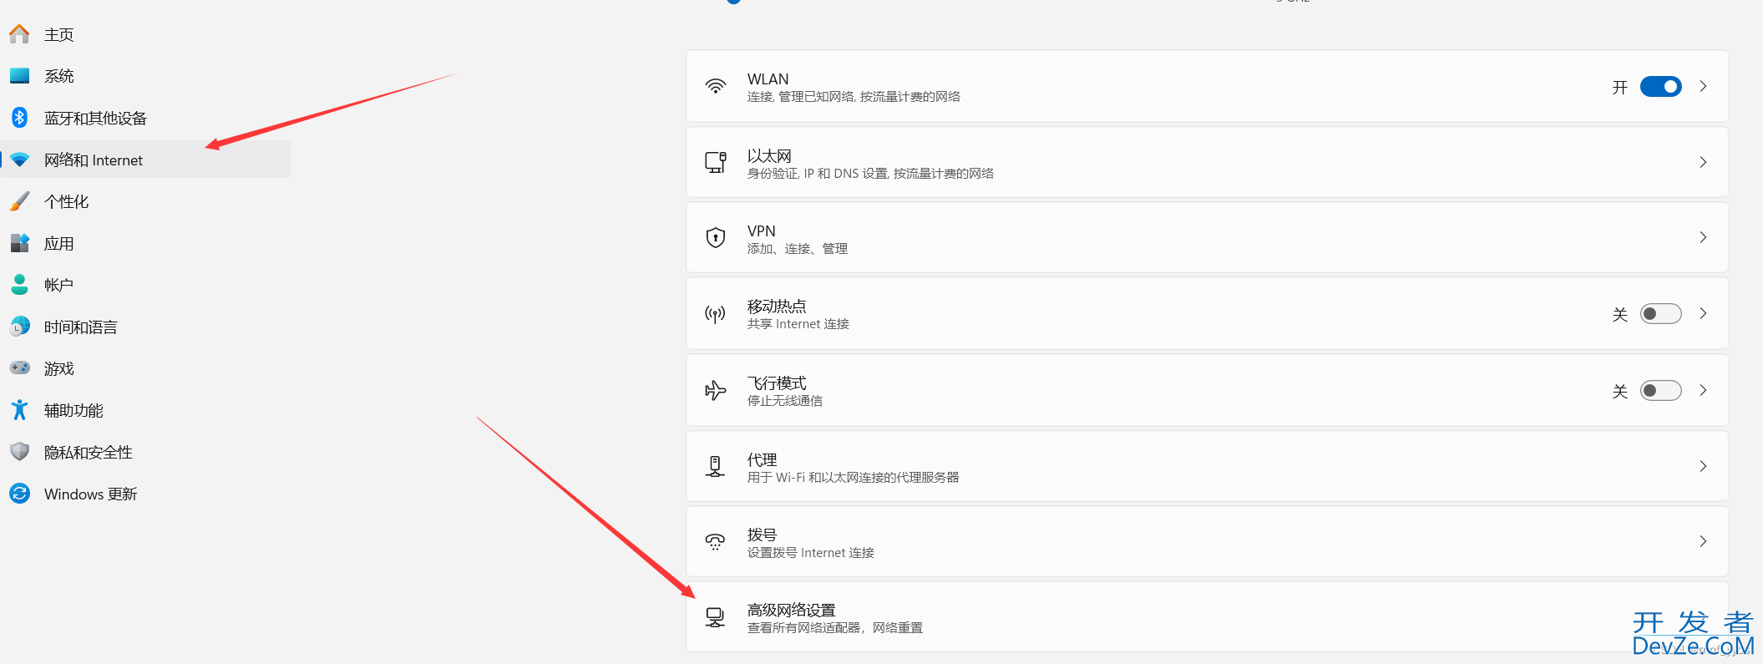
Task: Expand airplane mode (飞行模式) chevron
Action: pos(1703,390)
